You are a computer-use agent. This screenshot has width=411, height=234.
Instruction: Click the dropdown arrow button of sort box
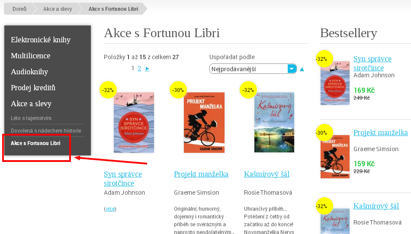tap(292, 69)
